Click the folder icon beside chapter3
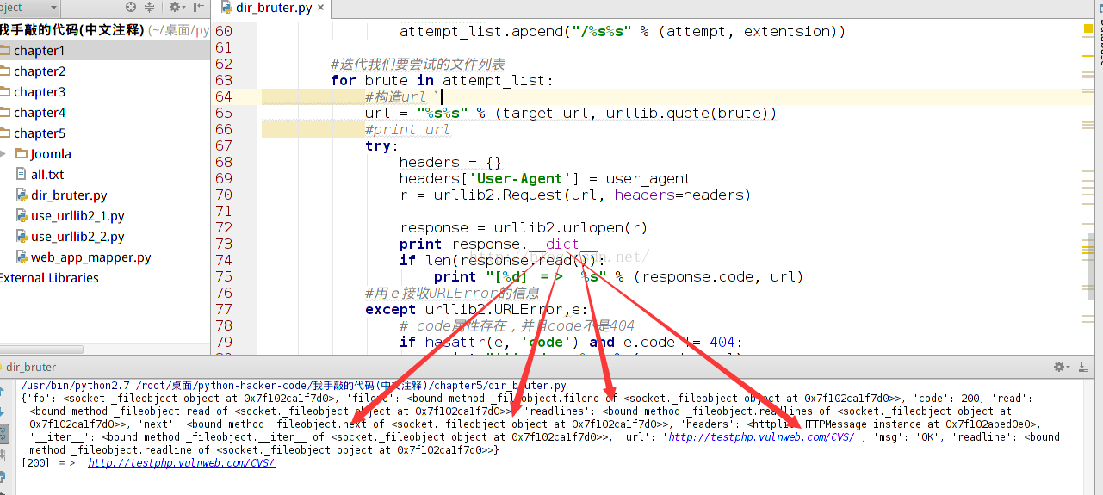 (x=4, y=92)
